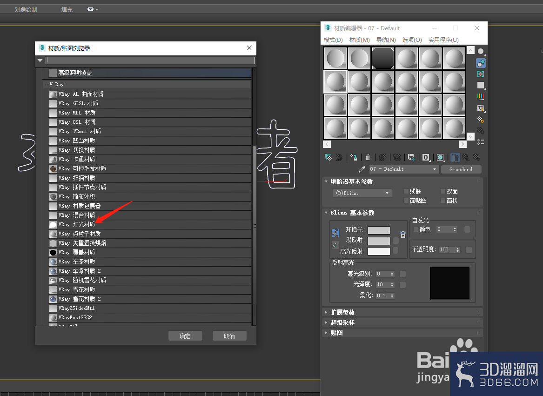543x396 pixels.
Task: Open the 选项(O) menu
Action: click(x=412, y=40)
